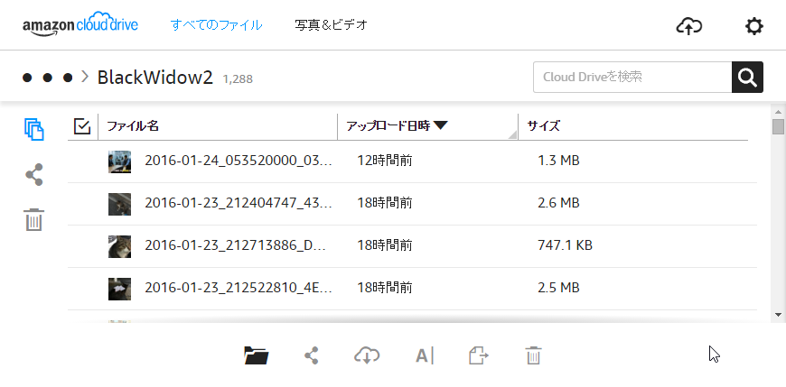The width and height of the screenshot is (786, 387).
Task: Click the magnifier search button
Action: coord(747,77)
